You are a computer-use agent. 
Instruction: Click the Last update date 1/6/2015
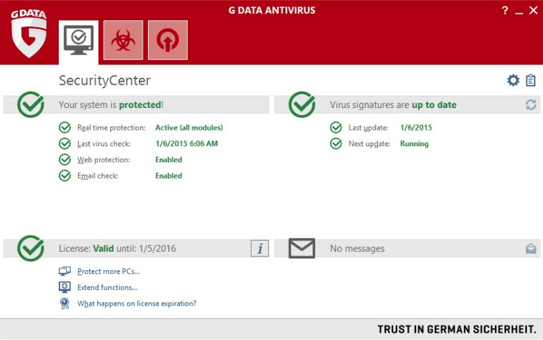pos(416,128)
